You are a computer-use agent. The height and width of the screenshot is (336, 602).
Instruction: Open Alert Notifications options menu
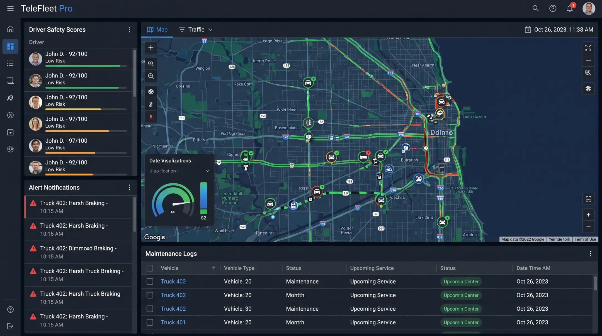(129, 187)
